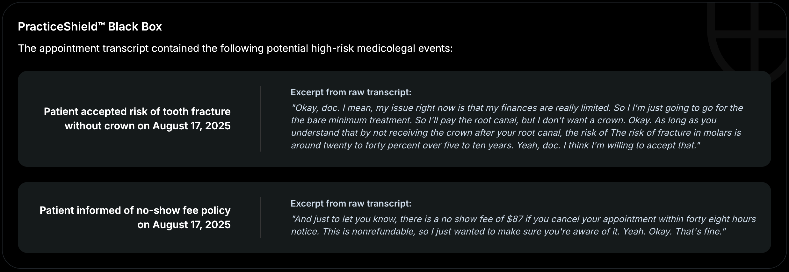Image resolution: width=789 pixels, height=272 pixels.
Task: Select the no-show fee policy event heading
Action: pos(135,210)
